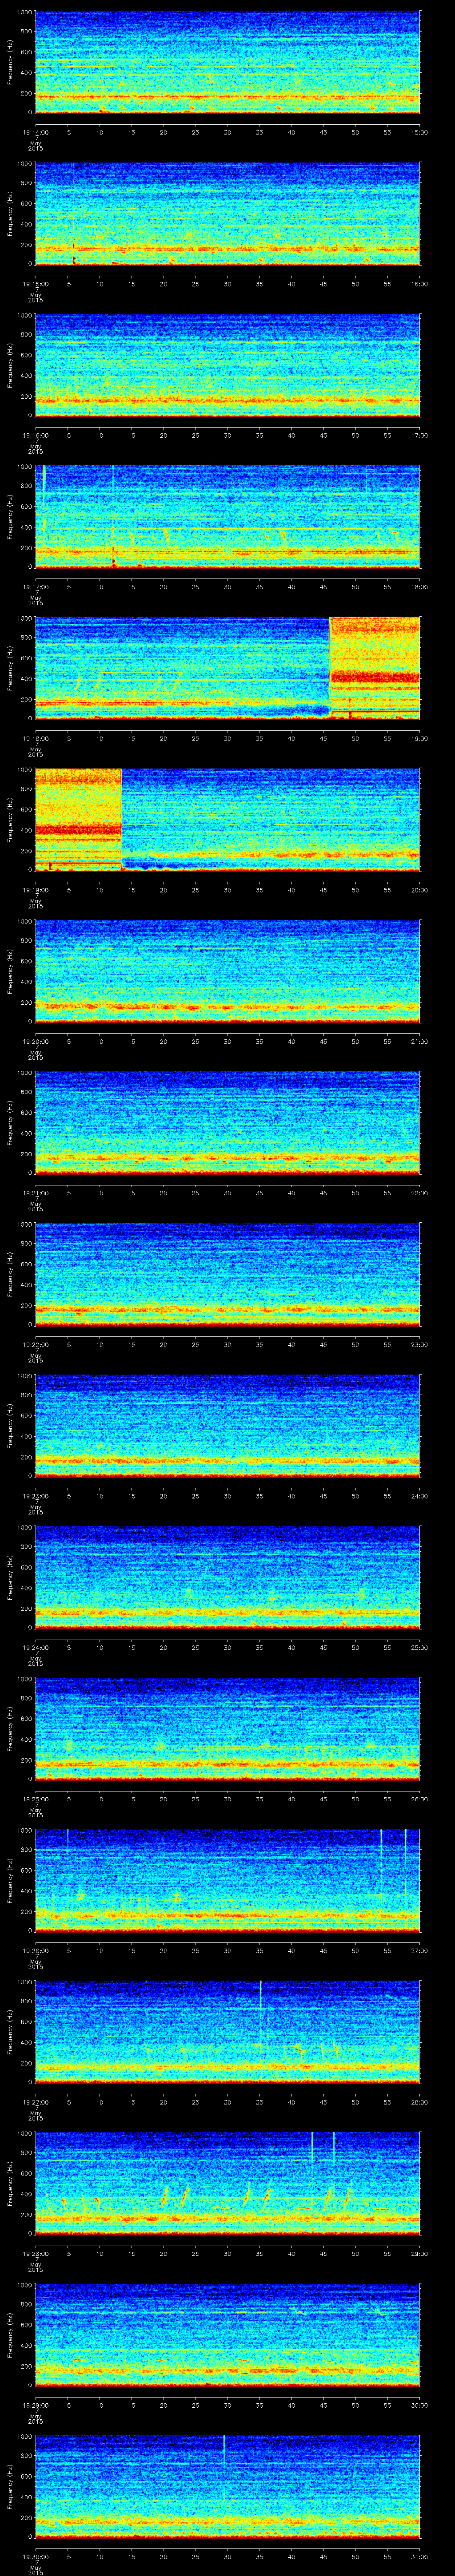Click the 19:24:00 start time label
Image resolution: width=455 pixels, height=2576 pixels.
pos(35,1647)
